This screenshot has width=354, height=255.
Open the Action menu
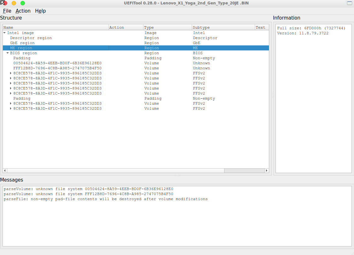23,11
